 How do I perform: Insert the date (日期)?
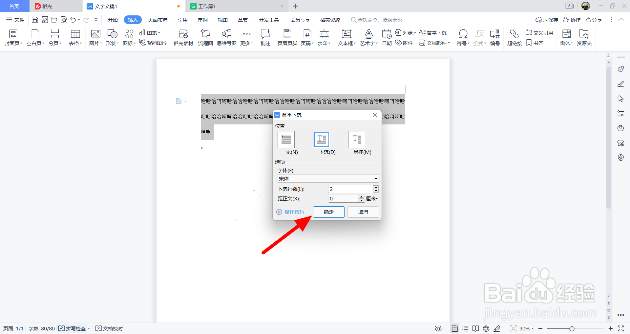point(387,38)
